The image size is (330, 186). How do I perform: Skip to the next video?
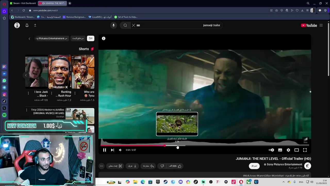click(x=112, y=150)
